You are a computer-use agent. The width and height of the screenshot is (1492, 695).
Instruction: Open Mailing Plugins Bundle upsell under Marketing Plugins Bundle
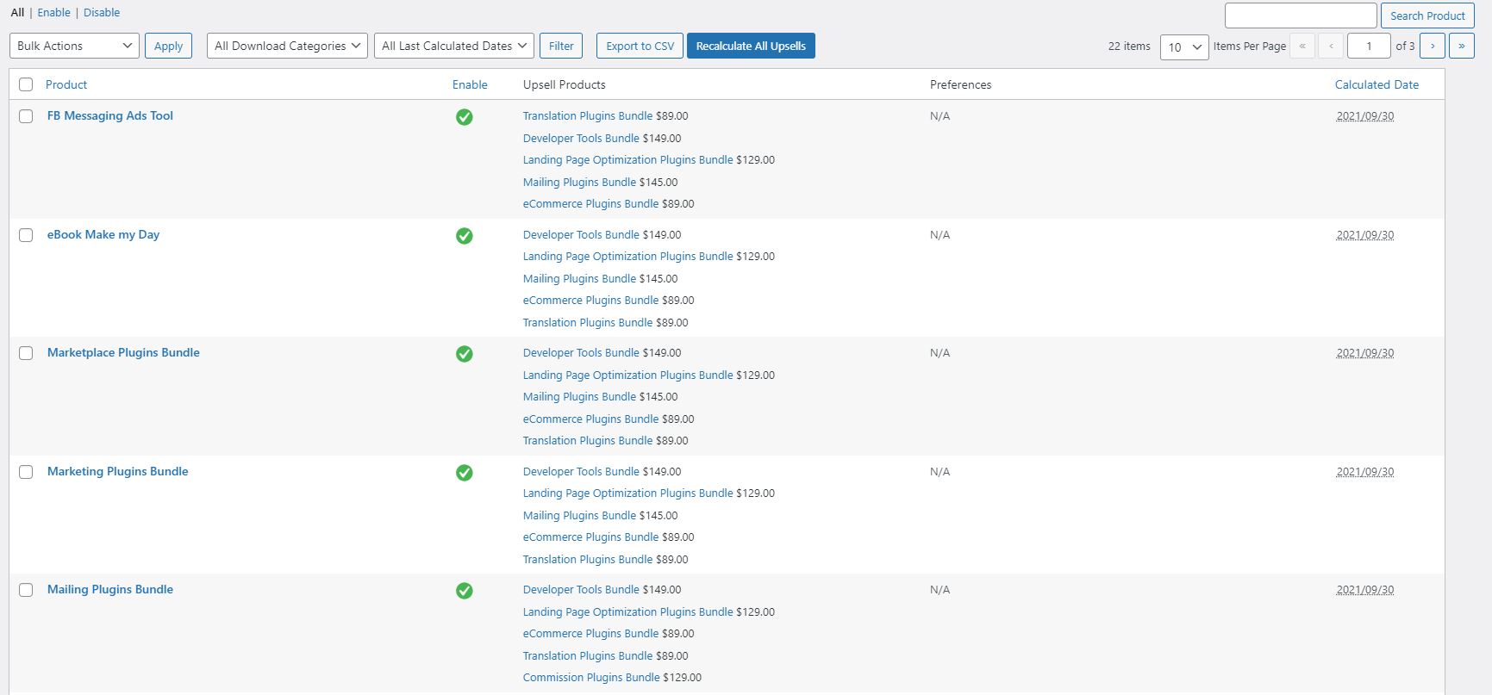[x=579, y=515]
